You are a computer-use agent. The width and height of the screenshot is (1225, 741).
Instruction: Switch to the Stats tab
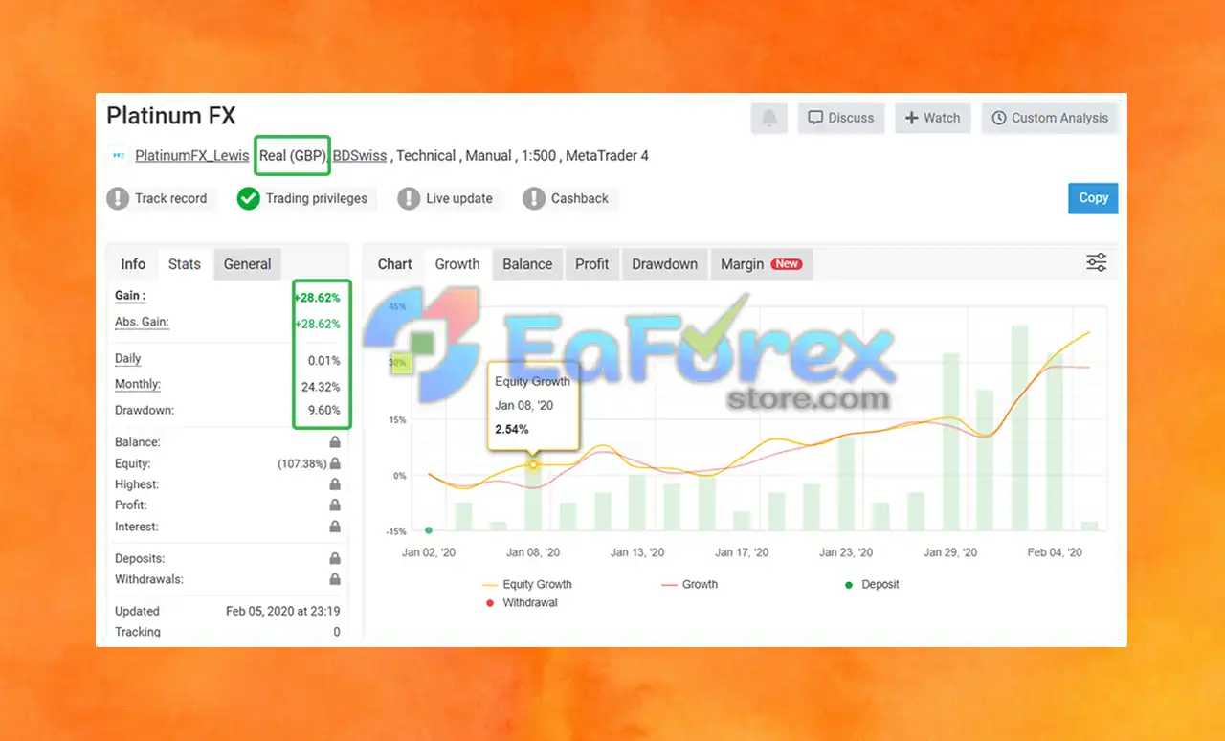pos(185,264)
